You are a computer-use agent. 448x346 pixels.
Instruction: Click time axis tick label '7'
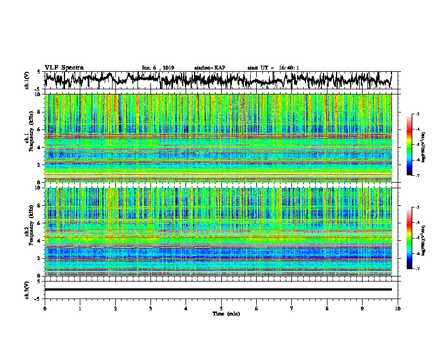[x=292, y=308]
